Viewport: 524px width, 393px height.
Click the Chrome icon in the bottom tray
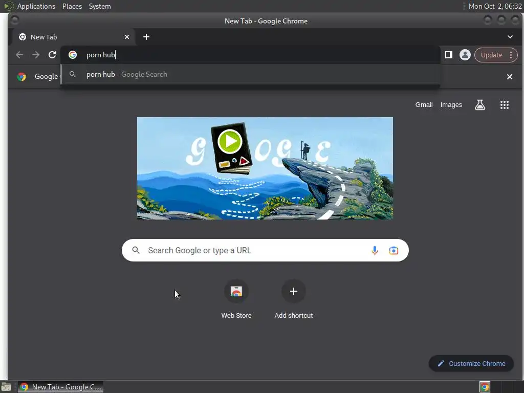(485, 387)
